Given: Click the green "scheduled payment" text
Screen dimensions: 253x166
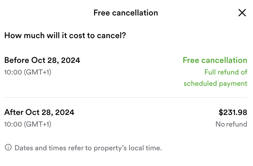Looking at the screenshot, I should [215, 84].
